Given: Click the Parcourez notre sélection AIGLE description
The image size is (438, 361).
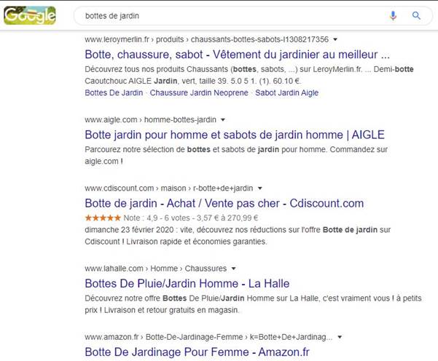Looking at the screenshot, I should [236, 156].
